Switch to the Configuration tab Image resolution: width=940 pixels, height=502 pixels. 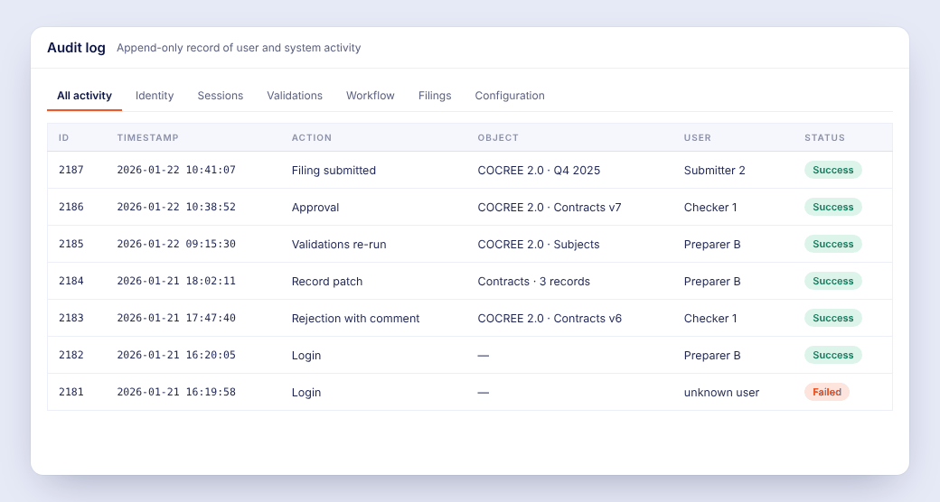click(510, 96)
